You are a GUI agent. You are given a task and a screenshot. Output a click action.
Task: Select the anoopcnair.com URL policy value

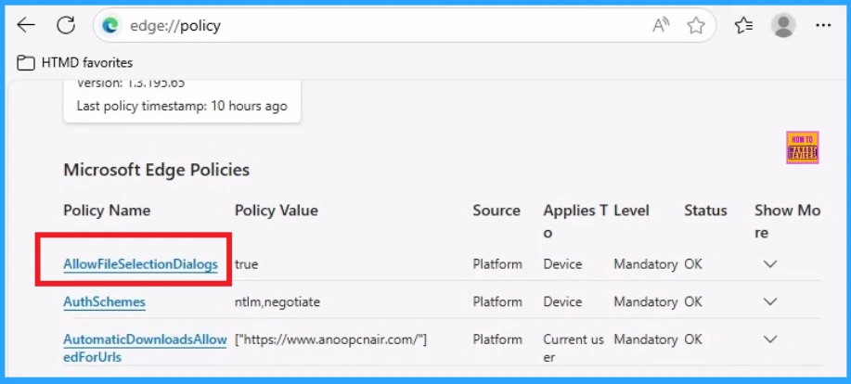(331, 339)
